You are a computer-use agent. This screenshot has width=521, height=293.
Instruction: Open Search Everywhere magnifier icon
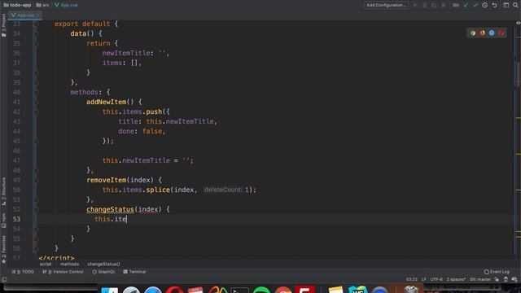click(x=515, y=5)
